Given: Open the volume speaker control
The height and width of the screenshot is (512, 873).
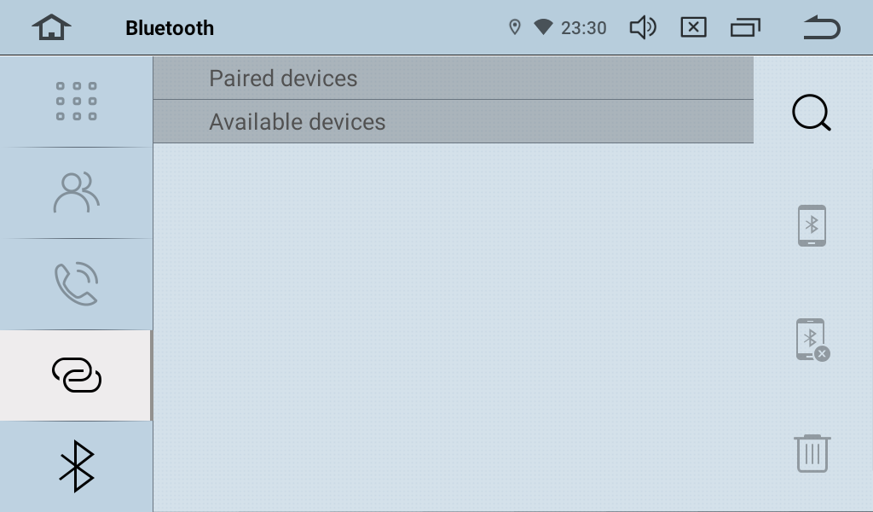Looking at the screenshot, I should (642, 28).
